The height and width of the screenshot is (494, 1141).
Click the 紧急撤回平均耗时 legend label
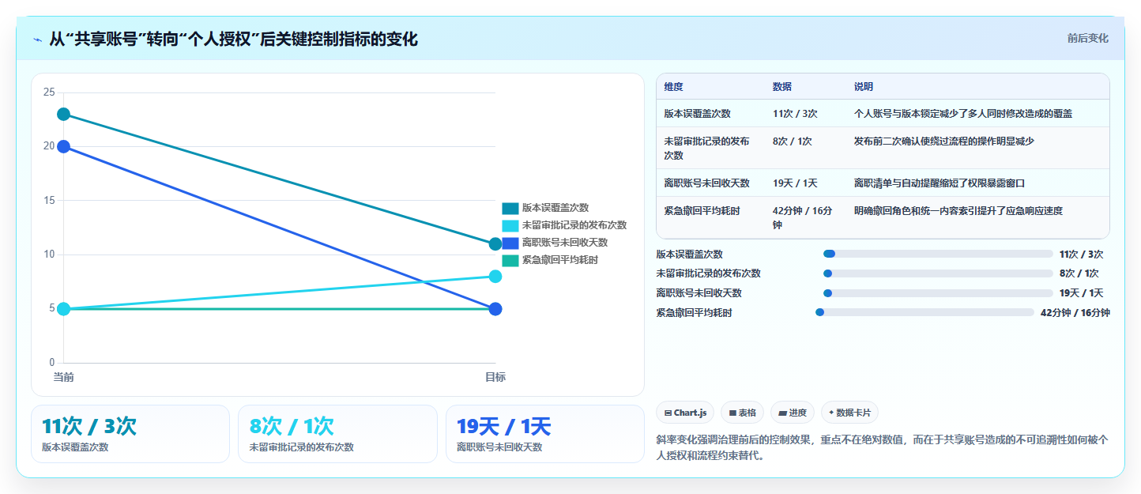pyautogui.click(x=560, y=260)
